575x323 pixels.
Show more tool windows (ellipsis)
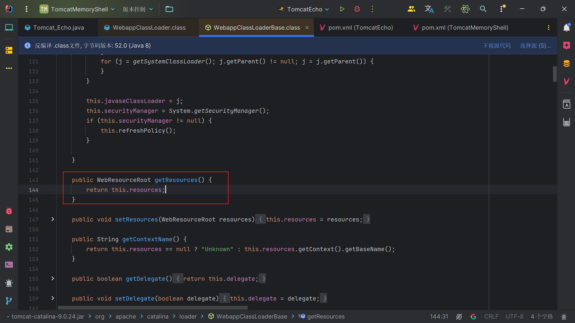click(x=9, y=68)
